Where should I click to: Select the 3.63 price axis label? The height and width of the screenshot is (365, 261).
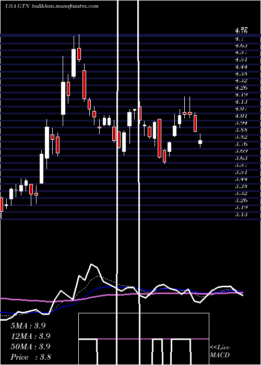tap(241, 158)
